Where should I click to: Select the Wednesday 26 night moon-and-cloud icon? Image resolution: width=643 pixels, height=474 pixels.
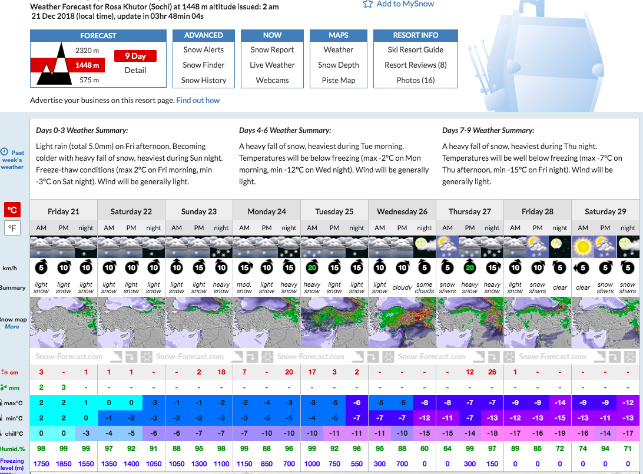[x=425, y=247]
